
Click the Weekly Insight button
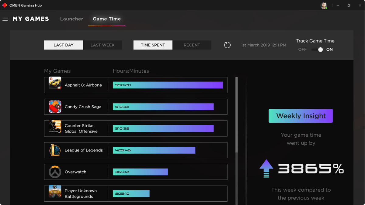tap(301, 116)
